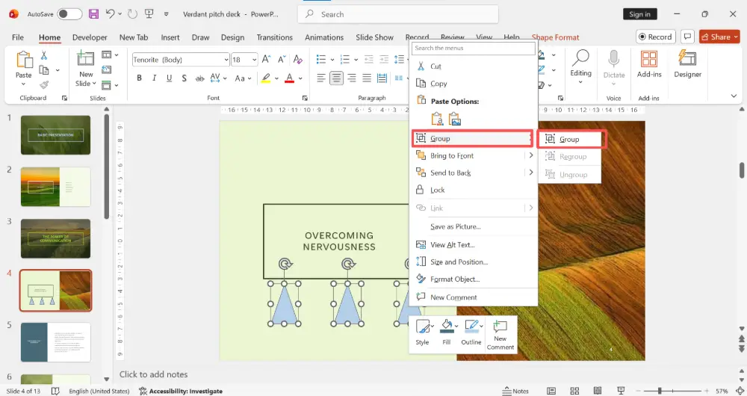Select slide 5 thumbnail
747x396 pixels.
55,342
